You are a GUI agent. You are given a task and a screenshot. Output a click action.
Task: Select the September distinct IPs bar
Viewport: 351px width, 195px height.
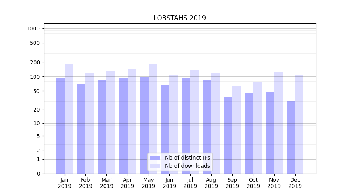point(228,135)
